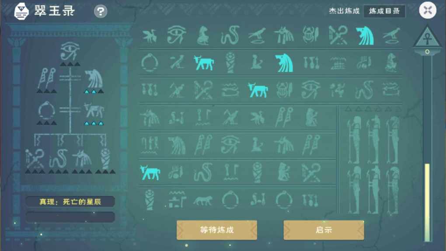This screenshot has height=251, width=446.
Task: Select the highlighted jackal head glyph in top row
Action: (365, 35)
